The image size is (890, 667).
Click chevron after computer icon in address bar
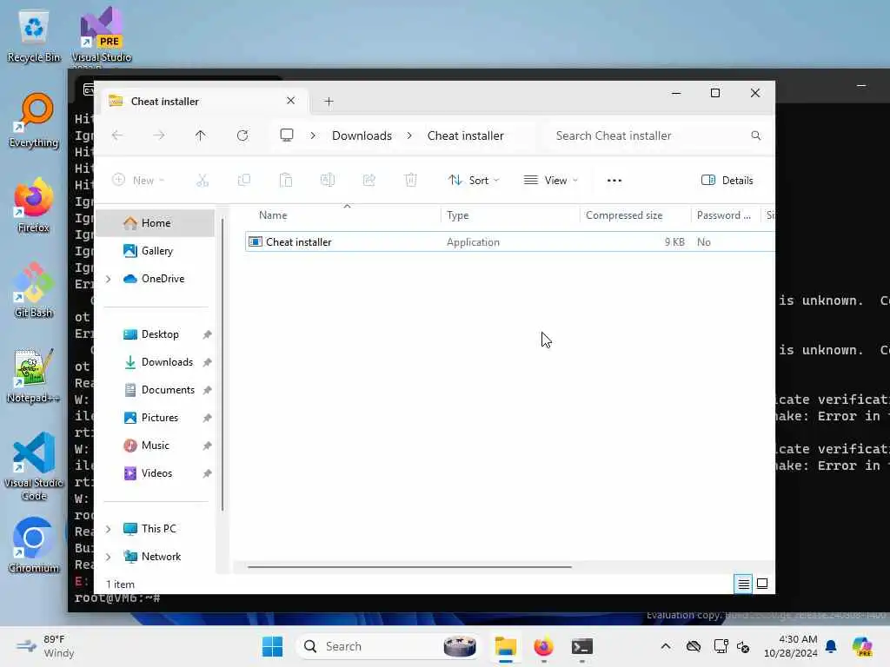click(x=313, y=135)
